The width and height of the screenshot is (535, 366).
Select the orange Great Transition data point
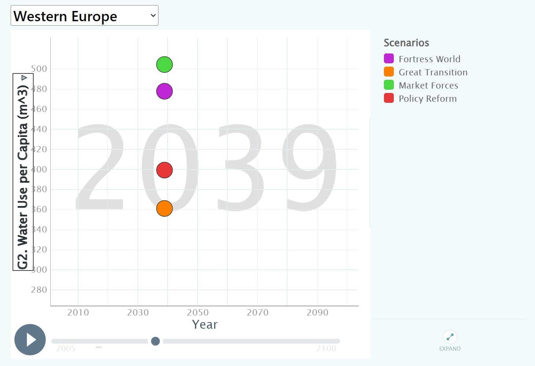[x=164, y=209]
